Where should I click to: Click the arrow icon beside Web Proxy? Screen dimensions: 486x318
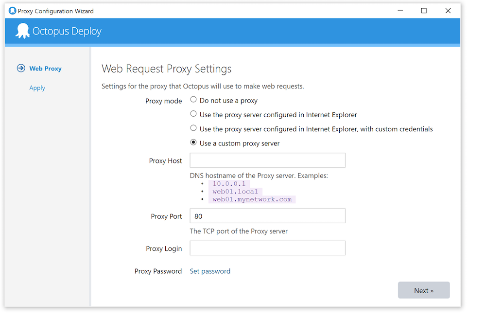[21, 68]
